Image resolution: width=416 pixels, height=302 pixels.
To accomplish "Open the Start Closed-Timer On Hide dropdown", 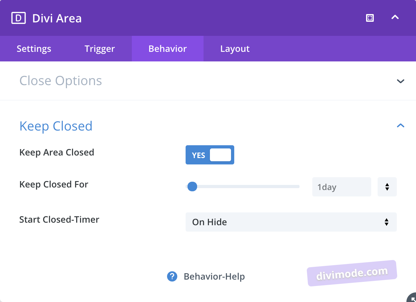I will pos(291,222).
